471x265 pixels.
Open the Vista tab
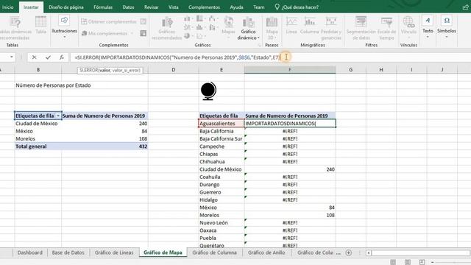click(174, 7)
